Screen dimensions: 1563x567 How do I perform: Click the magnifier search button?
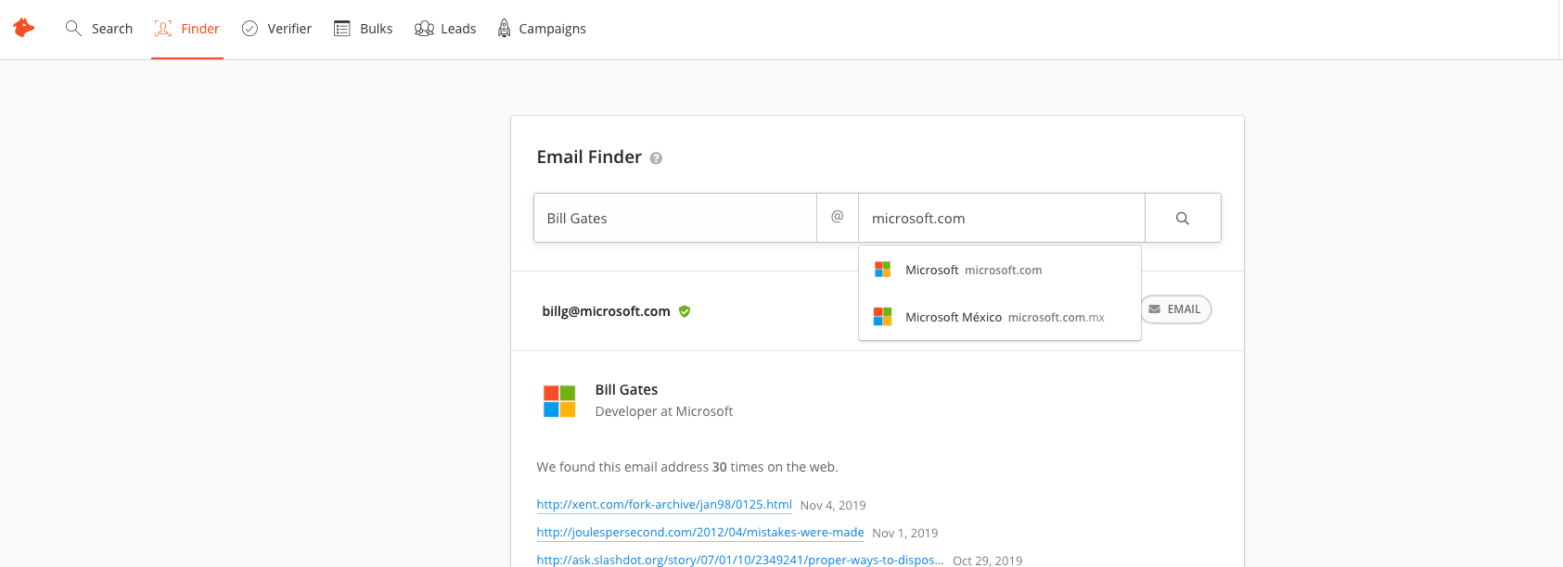[x=1183, y=218]
